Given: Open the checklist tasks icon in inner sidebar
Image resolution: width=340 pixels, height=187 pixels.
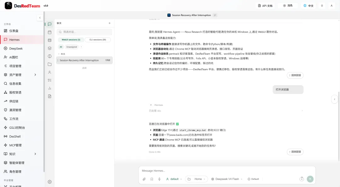Looking at the screenshot, I should (49, 80).
